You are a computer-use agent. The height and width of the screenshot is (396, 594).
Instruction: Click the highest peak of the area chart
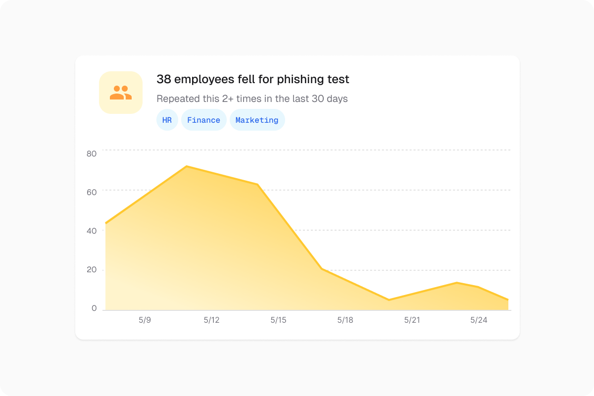pos(186,166)
